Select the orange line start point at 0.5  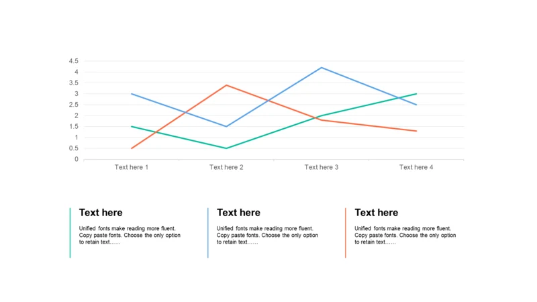(132, 148)
